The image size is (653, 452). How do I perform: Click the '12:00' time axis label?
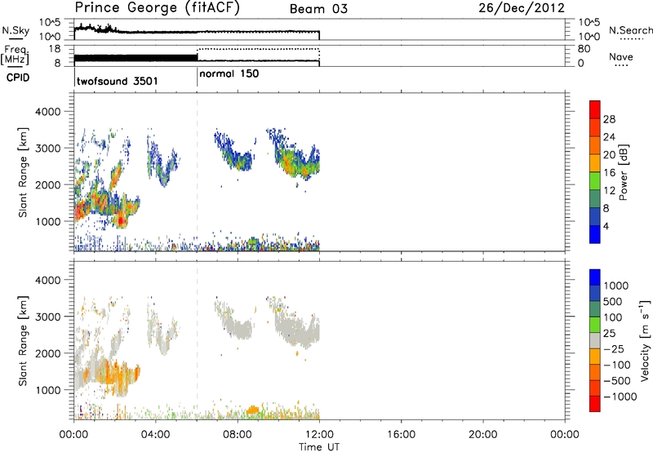[319, 435]
